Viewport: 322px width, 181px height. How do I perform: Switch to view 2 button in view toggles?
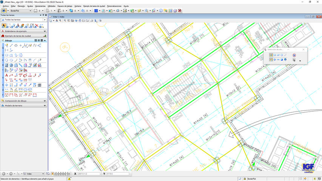tap(55, 174)
